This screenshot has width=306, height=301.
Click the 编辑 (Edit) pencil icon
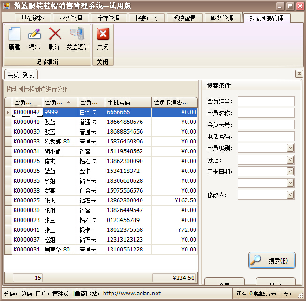(x=34, y=34)
